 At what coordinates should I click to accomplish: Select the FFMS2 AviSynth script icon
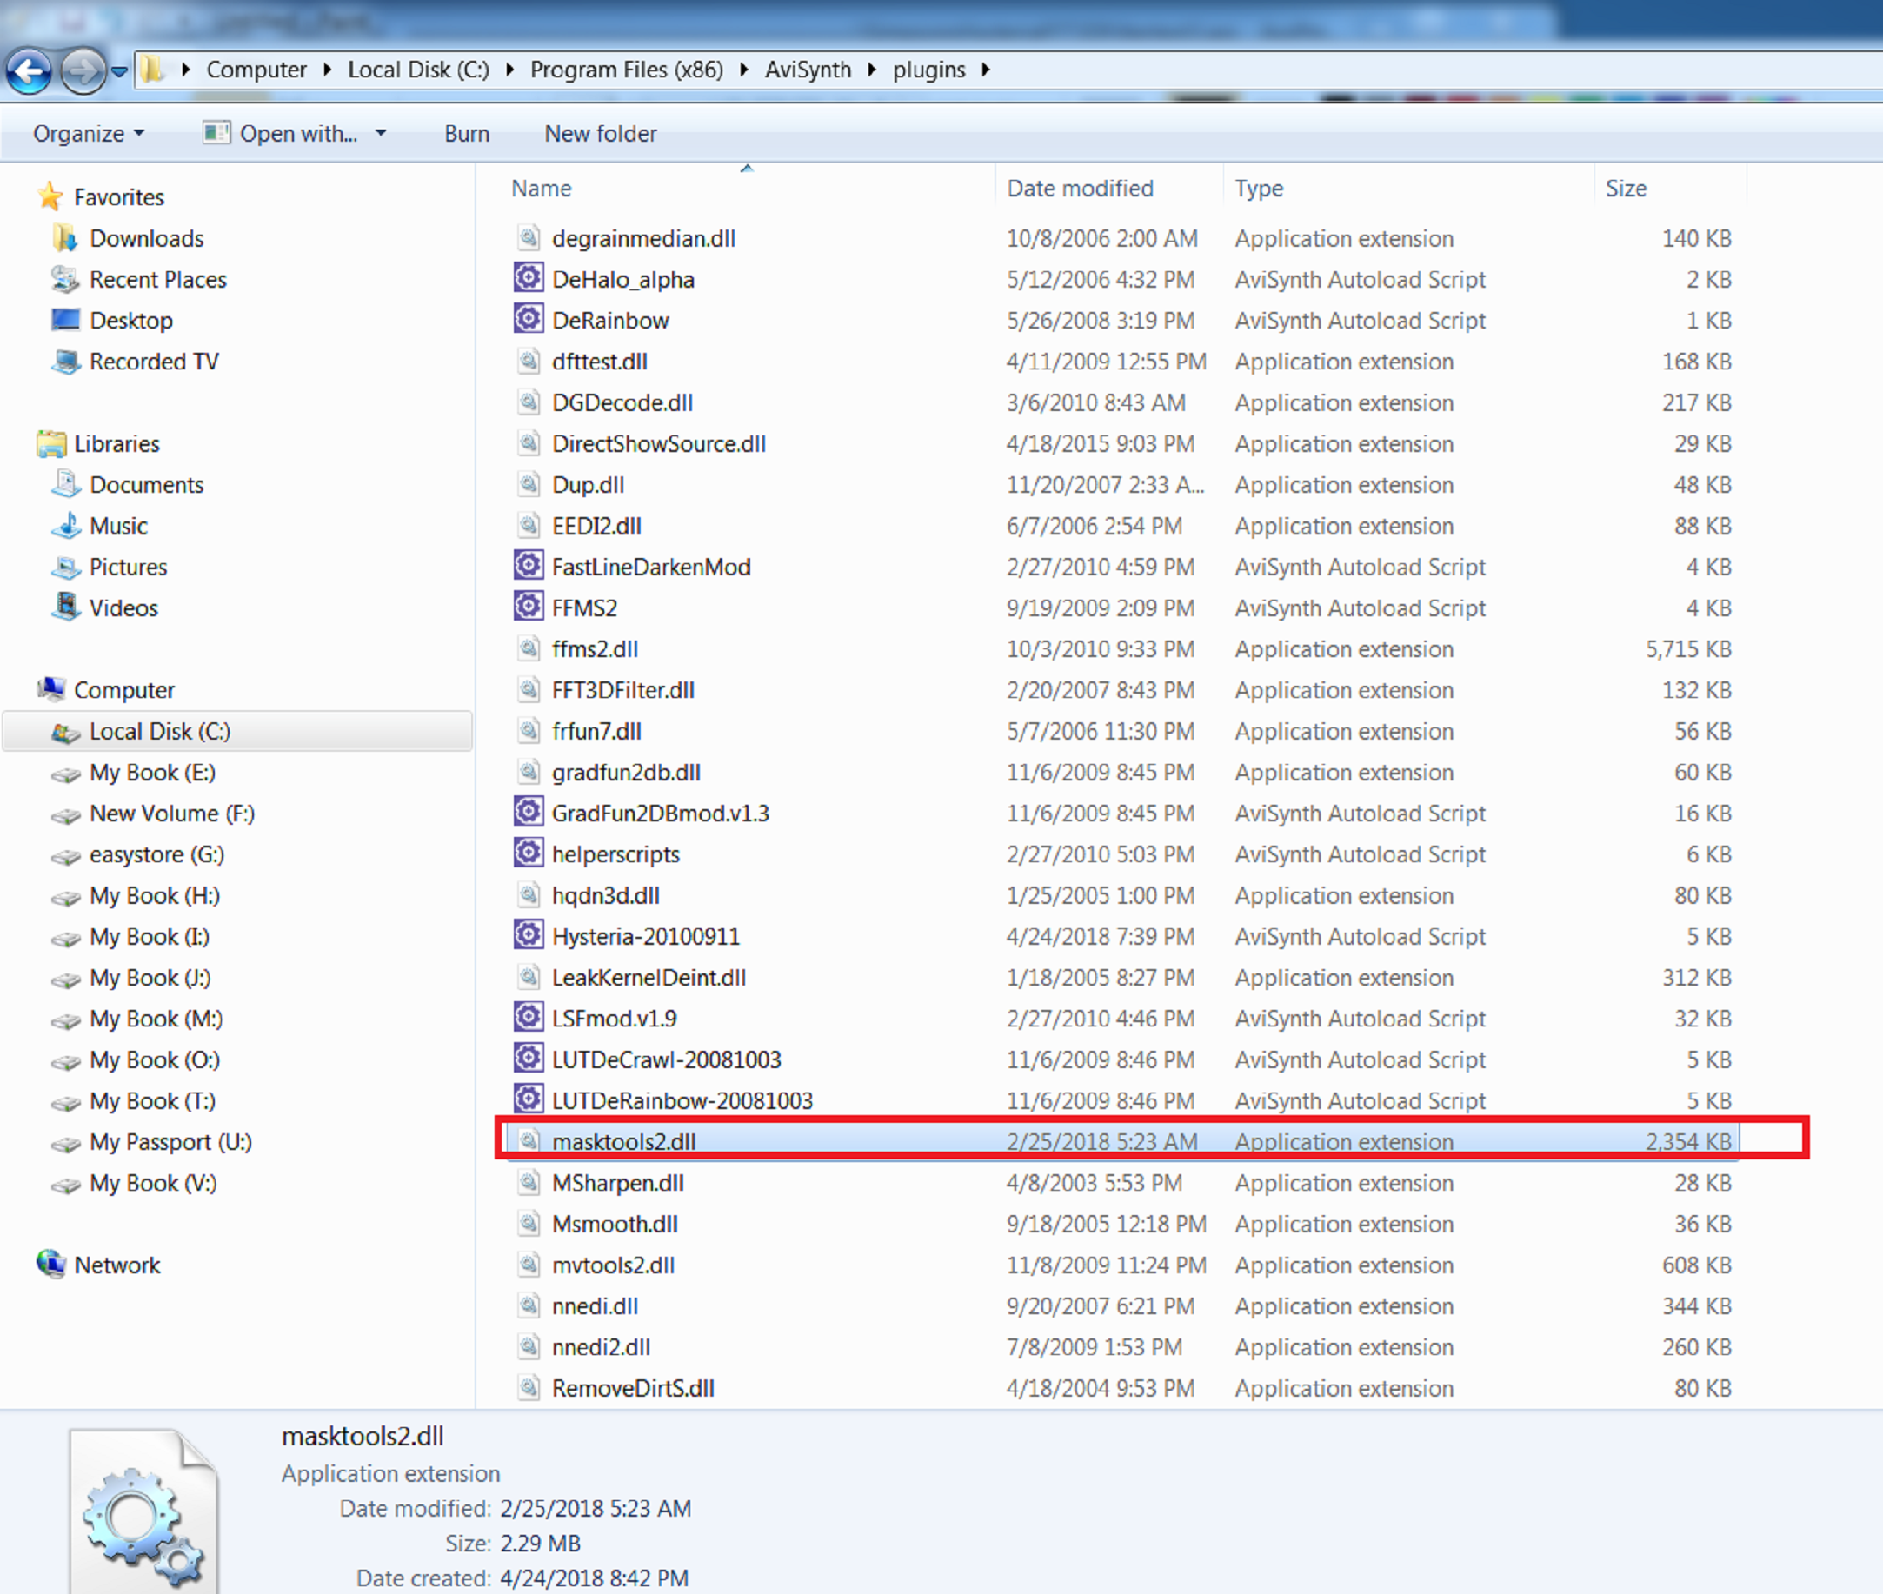coord(529,608)
